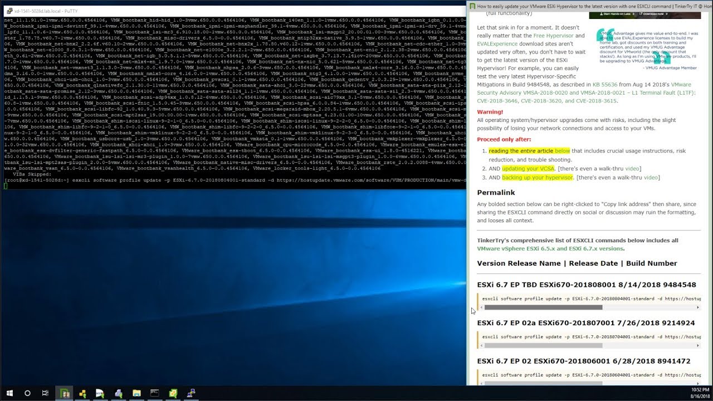Screen dimensions: 713x401
Task: Open the 'updating your VCSA' link
Action: [x=528, y=169]
